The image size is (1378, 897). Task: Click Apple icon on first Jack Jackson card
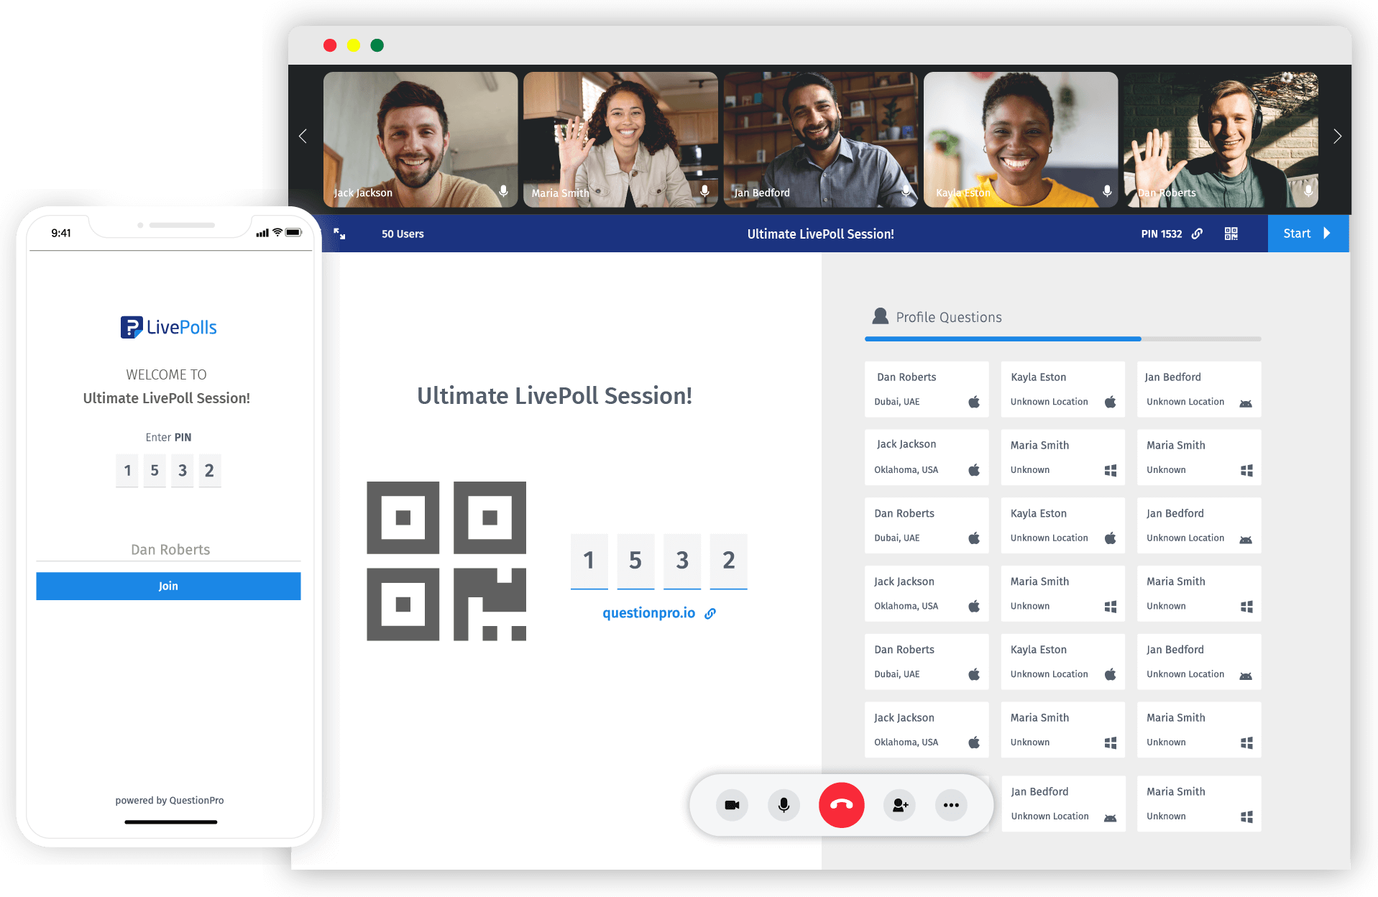click(974, 470)
